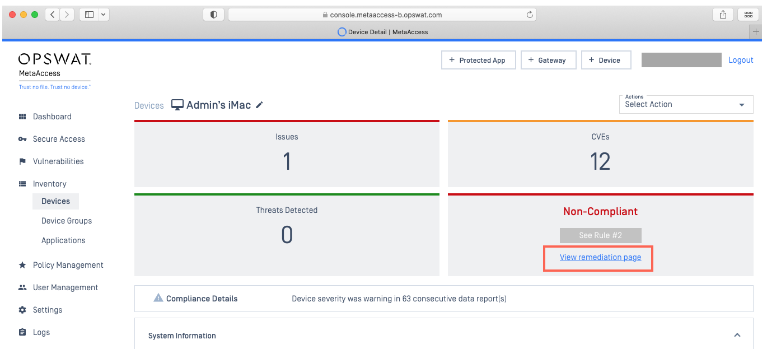Open Applications under Inventory
This screenshot has height=358, width=767.
(63, 240)
